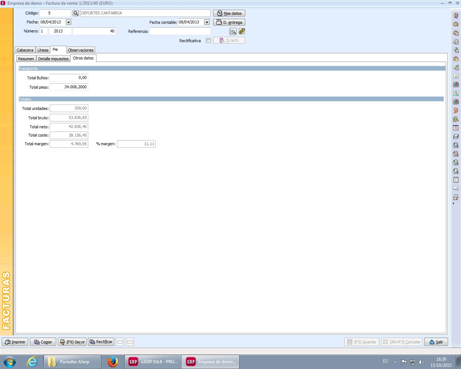The image size is (461, 369).
Task: Click the Mas datos button
Action: click(229, 13)
